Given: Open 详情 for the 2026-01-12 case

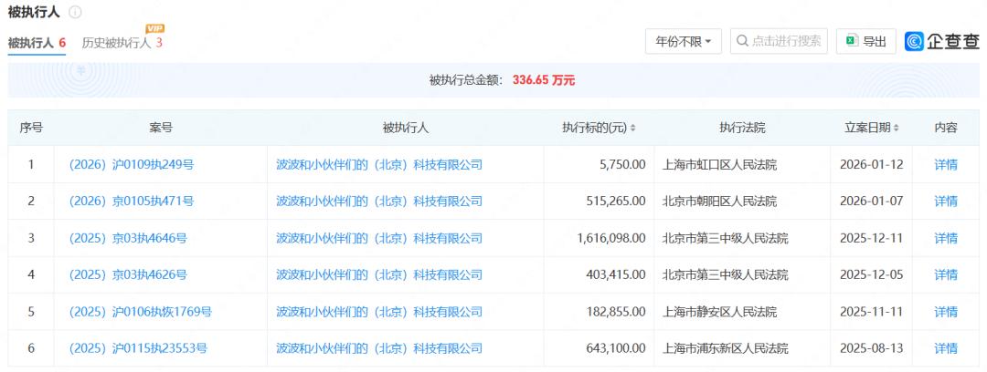Looking at the screenshot, I should pos(946,165).
